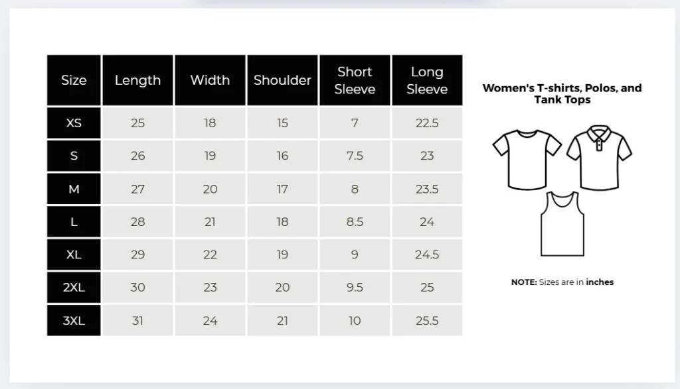Click the Width column header
The image size is (680, 389).
coord(210,80)
